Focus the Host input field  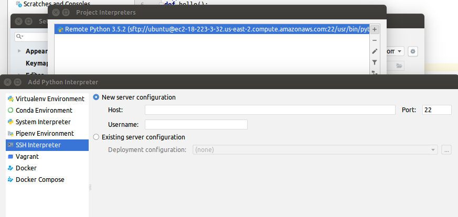tap(270, 110)
